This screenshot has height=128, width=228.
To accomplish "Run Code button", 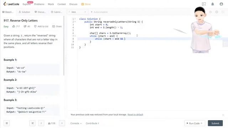I will pos(195,123).
